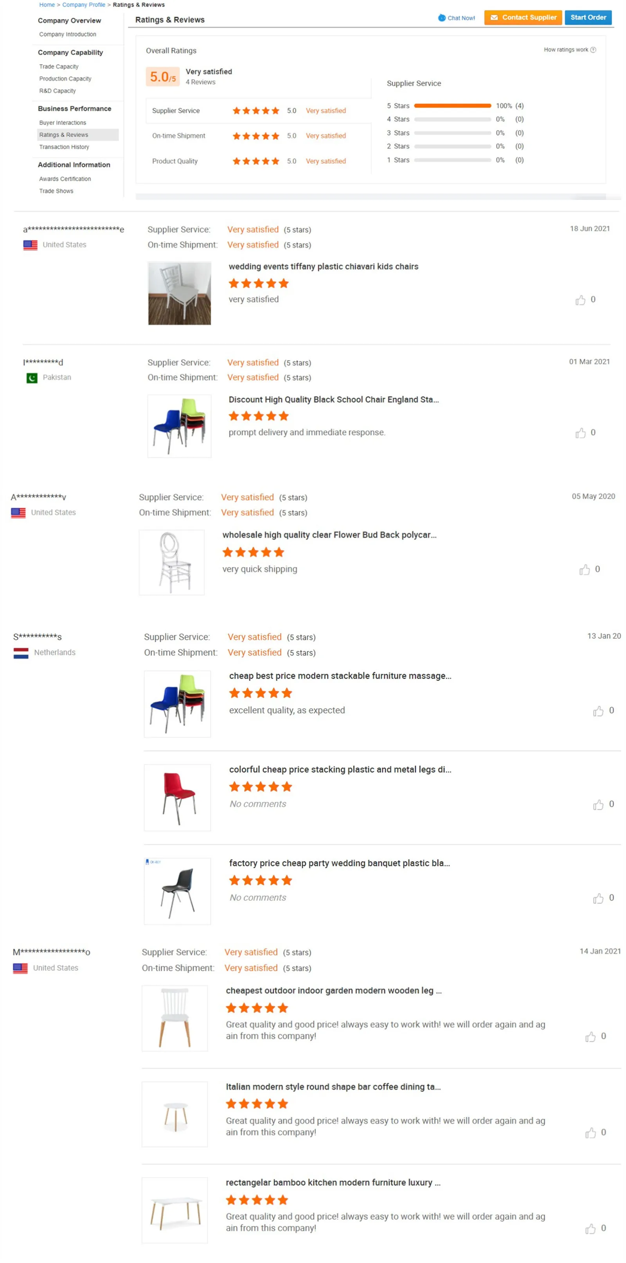Image resolution: width=626 pixels, height=1263 pixels.
Task: Open the white chiavari chair thumbnail
Action: click(x=179, y=293)
